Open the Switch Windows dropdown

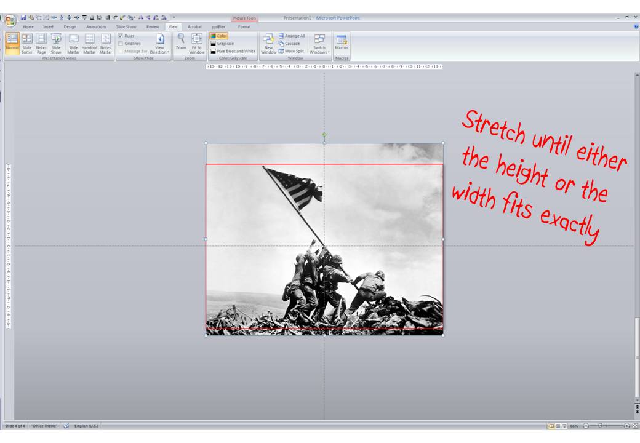[321, 43]
